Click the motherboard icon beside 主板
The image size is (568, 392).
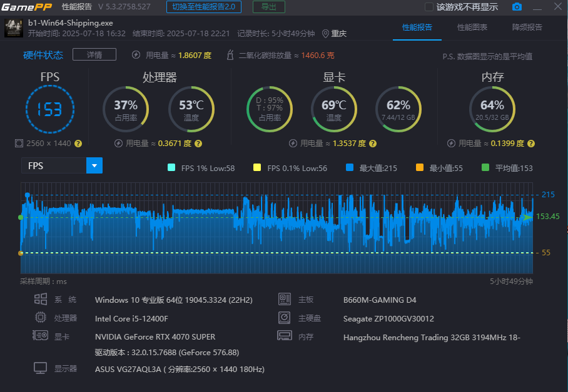pyautogui.click(x=285, y=299)
